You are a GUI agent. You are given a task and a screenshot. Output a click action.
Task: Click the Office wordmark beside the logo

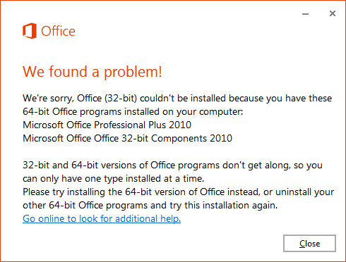tap(58, 31)
